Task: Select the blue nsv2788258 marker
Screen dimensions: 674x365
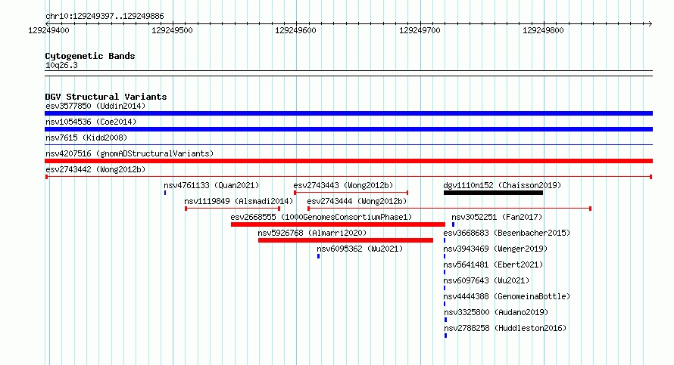Action: point(445,336)
